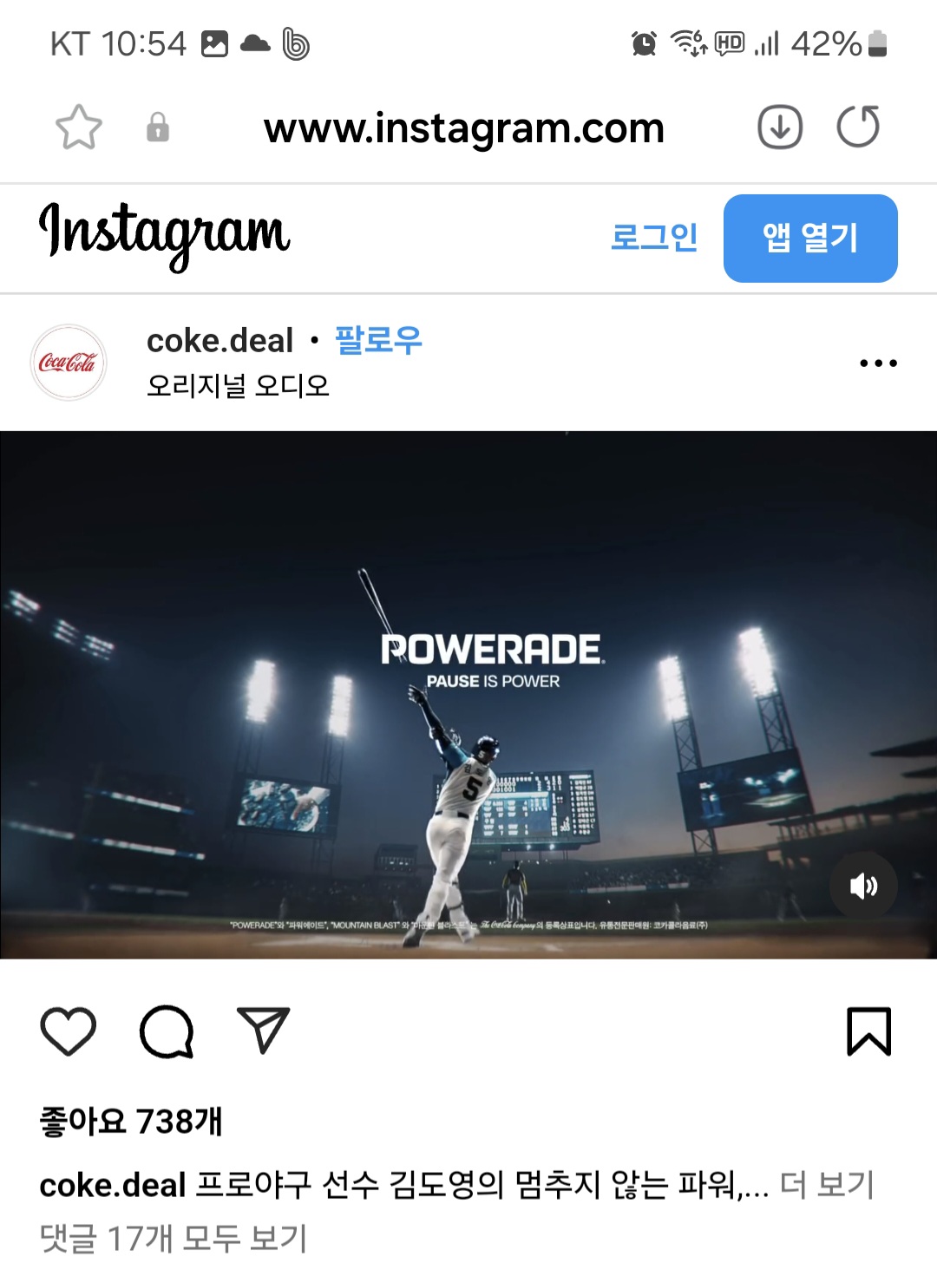Open the Instagram logo home link
This screenshot has height=1263, width=937.
tap(164, 235)
